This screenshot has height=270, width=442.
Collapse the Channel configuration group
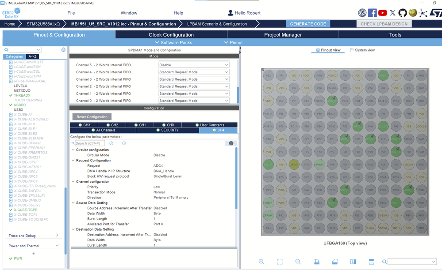coord(73,181)
